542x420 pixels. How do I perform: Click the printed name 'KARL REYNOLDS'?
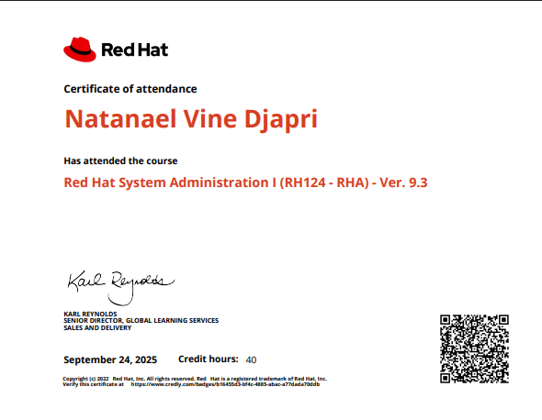pyautogui.click(x=90, y=314)
